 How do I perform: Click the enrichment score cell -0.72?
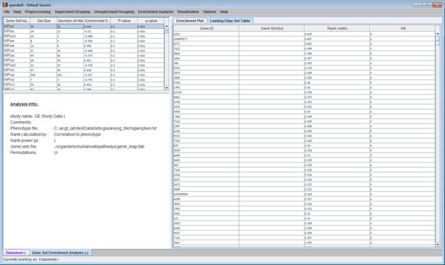pyautogui.click(x=97, y=31)
